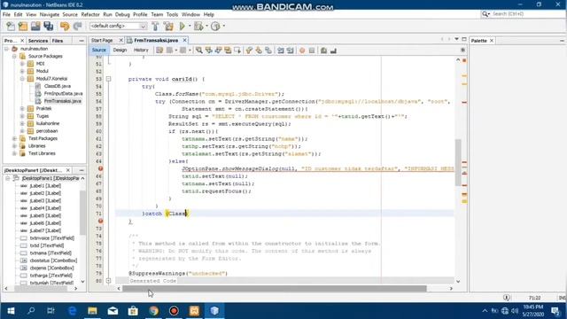567x319 pixels.
Task: Open Chrome from the taskbar
Action: 153,311
